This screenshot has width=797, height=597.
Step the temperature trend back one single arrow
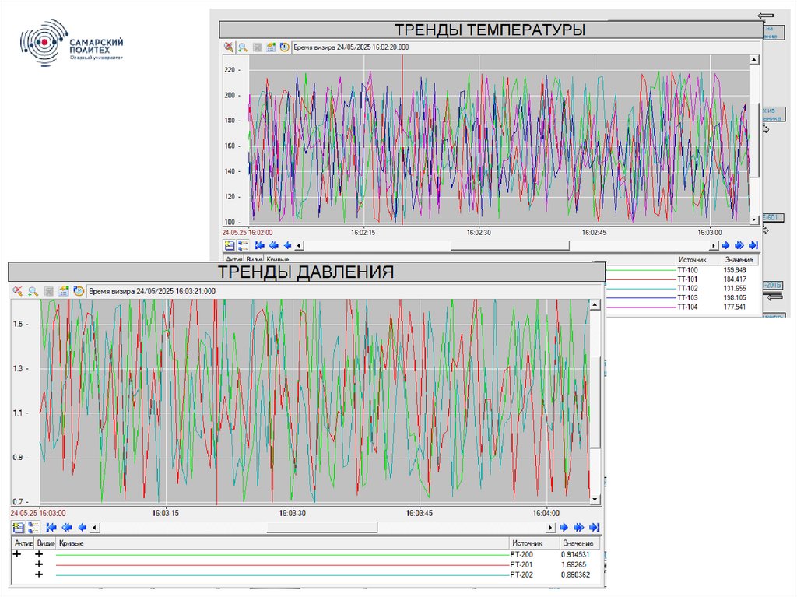click(287, 245)
